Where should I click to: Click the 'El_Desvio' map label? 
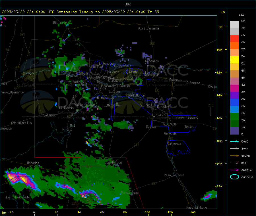coord(66,108)
